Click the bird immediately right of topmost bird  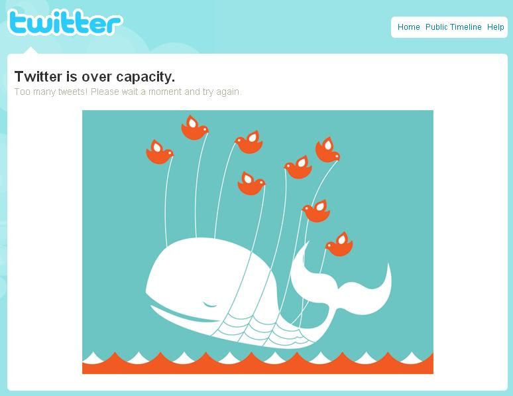[x=249, y=142]
